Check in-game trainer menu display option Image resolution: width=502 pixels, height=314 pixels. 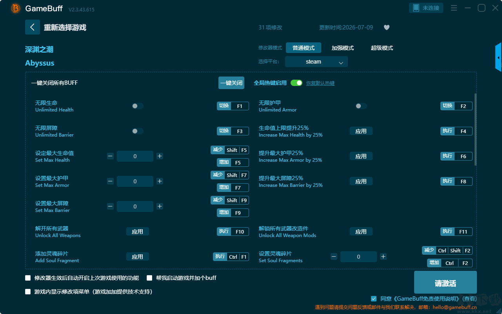(x=28, y=292)
